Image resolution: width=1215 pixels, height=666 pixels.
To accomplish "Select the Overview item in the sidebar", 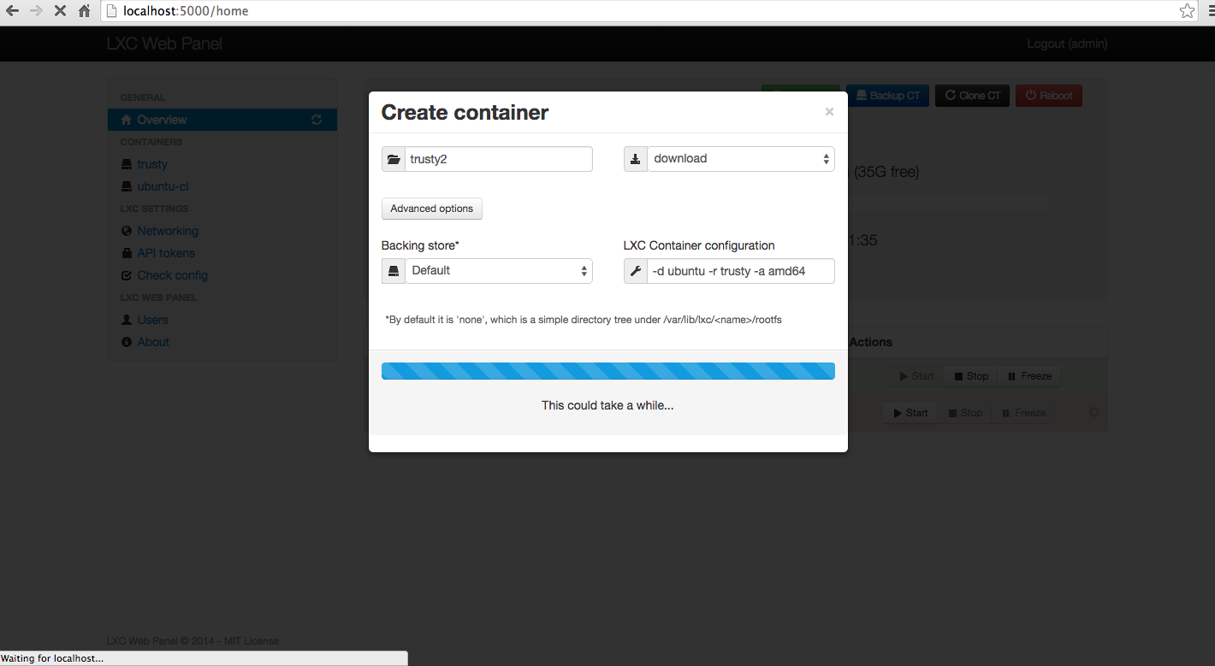I will (222, 120).
